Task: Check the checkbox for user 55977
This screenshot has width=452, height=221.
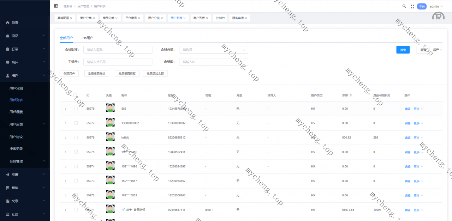Action: pyautogui.click(x=76, y=123)
